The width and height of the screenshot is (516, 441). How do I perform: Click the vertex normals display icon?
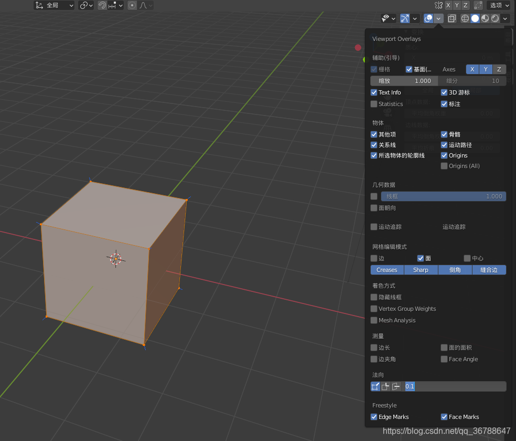(375, 386)
